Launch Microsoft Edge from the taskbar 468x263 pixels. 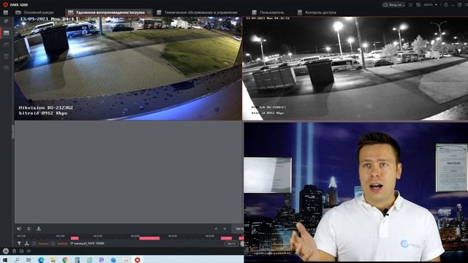click(41, 260)
